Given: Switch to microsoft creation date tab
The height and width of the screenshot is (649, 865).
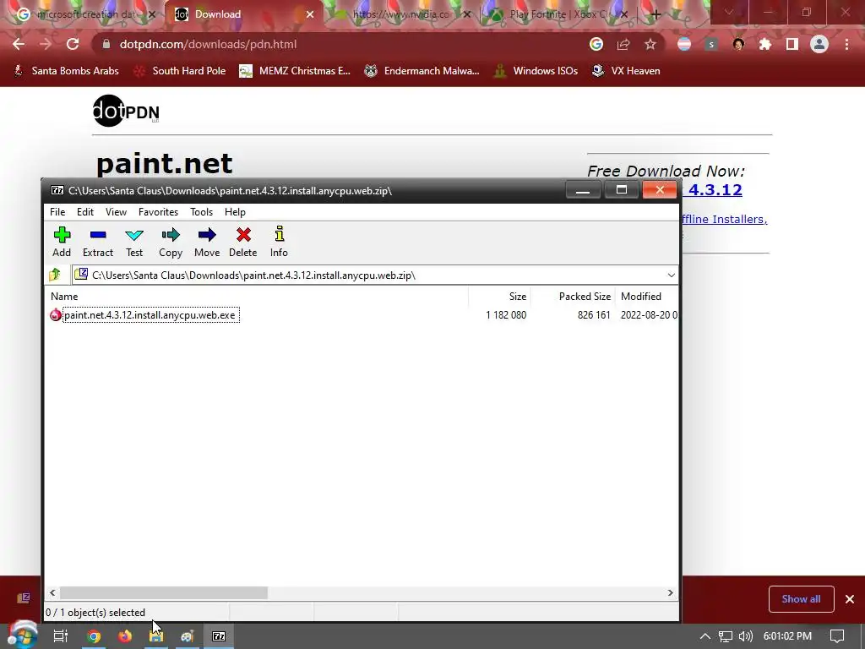Looking at the screenshot, I should tap(85, 14).
